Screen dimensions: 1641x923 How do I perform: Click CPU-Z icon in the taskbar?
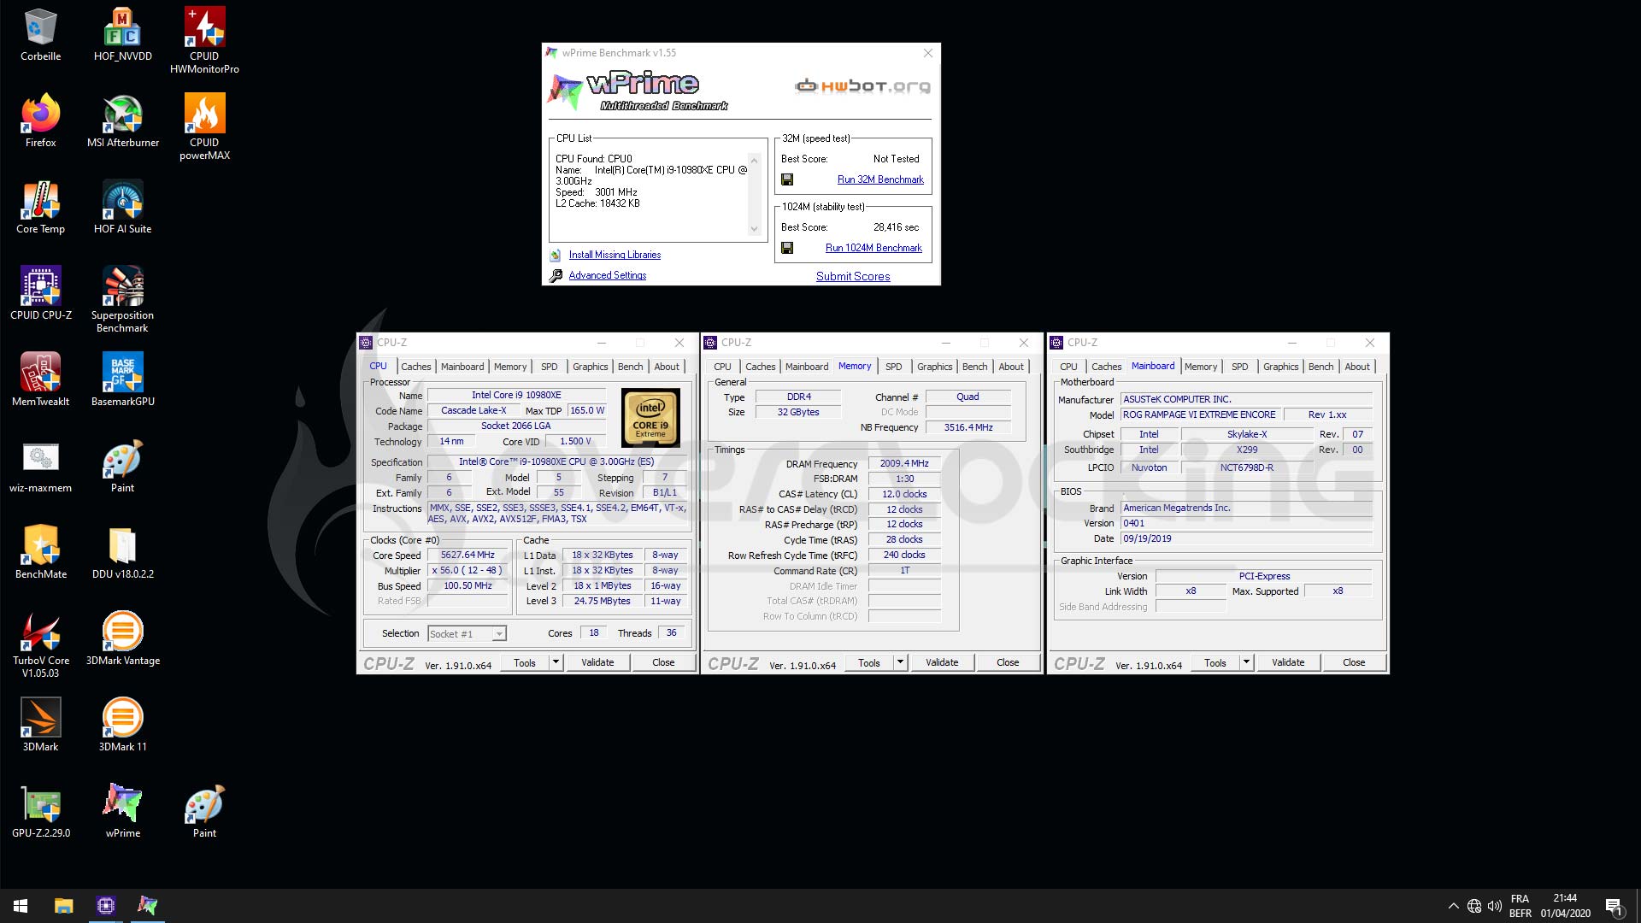click(x=106, y=905)
